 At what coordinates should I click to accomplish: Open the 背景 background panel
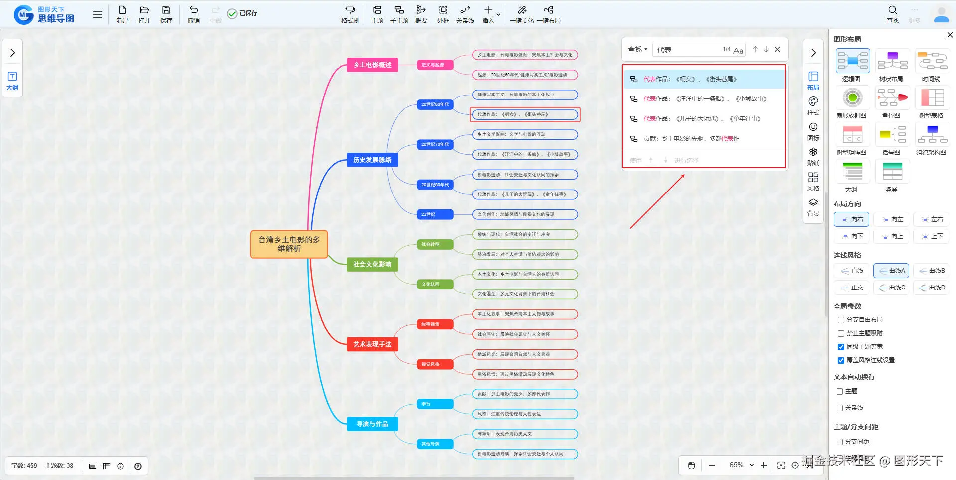[x=813, y=207]
